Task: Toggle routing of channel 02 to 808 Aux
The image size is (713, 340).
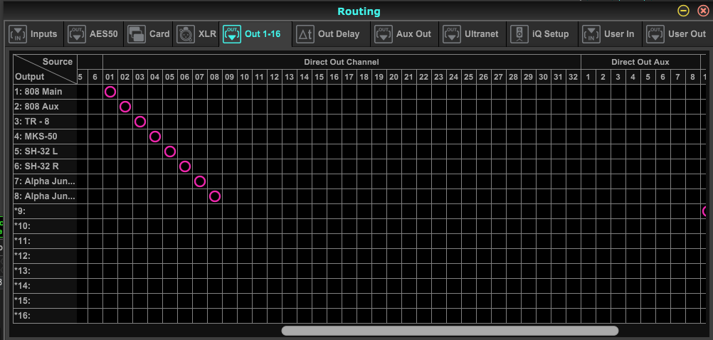Action: (125, 107)
